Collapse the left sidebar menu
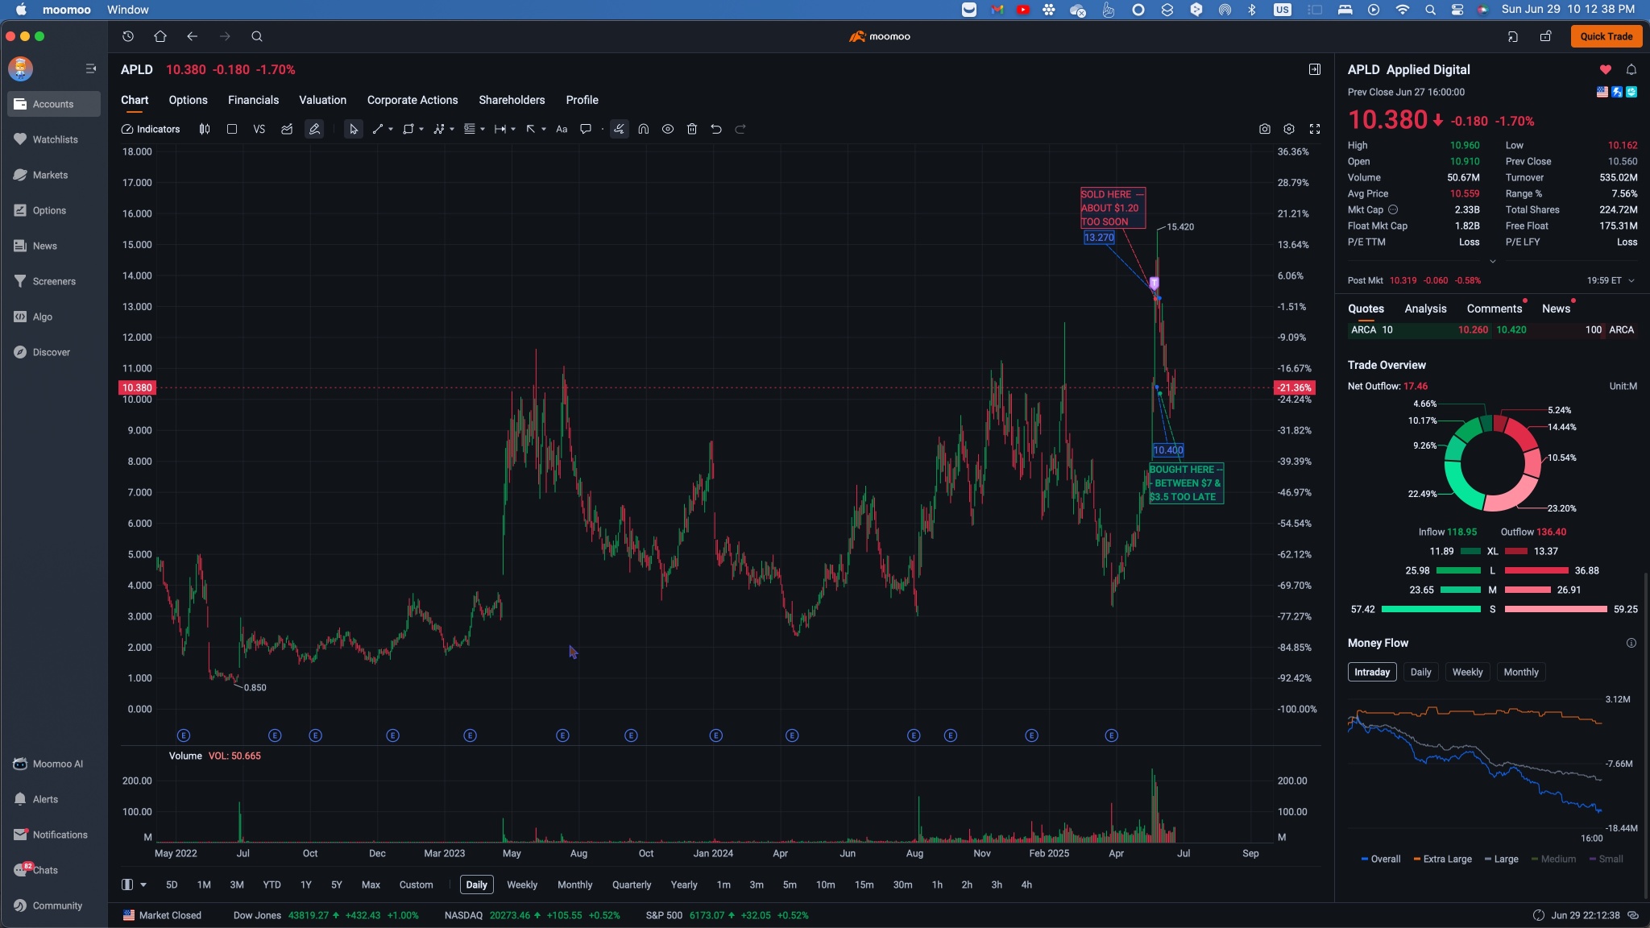 pos(91,68)
